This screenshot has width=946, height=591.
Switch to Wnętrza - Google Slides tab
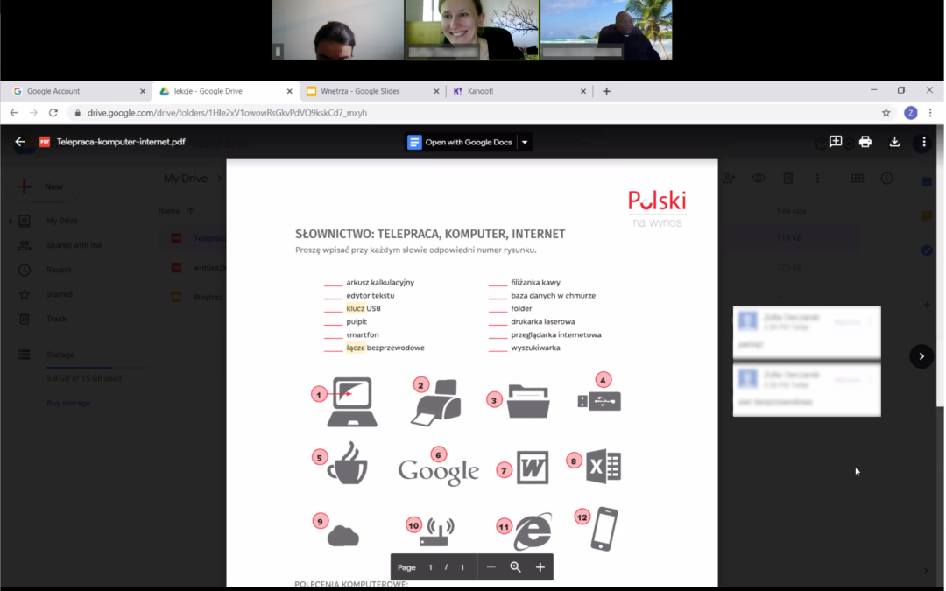pyautogui.click(x=367, y=91)
